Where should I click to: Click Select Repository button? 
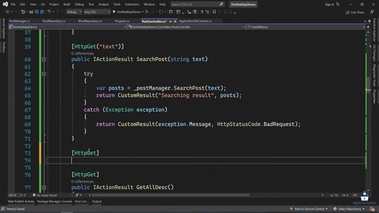pyautogui.click(x=349, y=209)
